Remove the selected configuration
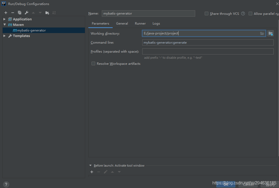Viewport: 279px width, 188px height. 12,12
